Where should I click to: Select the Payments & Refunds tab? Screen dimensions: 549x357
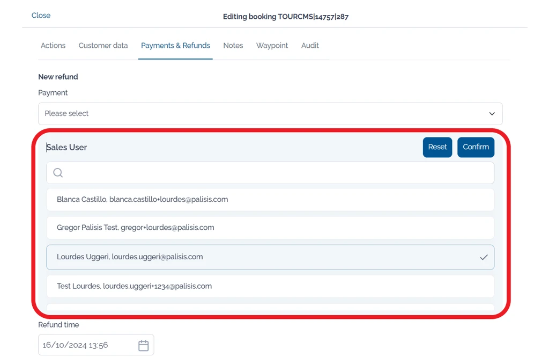175,46
